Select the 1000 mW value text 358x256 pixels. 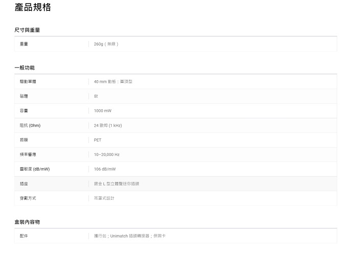coord(103,110)
